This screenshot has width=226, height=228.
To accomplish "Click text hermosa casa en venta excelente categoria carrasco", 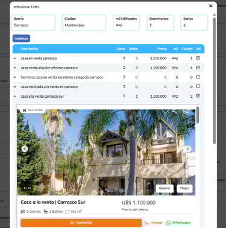I will 62,77.
